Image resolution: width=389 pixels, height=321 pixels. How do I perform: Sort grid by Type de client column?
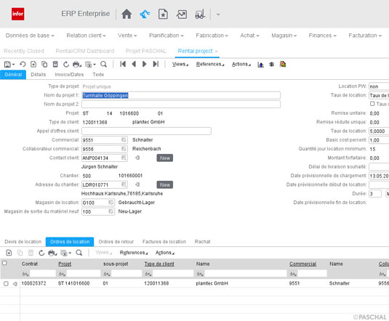tap(159, 264)
